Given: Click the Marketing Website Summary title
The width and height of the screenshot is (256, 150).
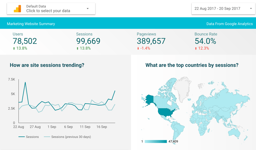Looking at the screenshot, I should pos(31,24).
